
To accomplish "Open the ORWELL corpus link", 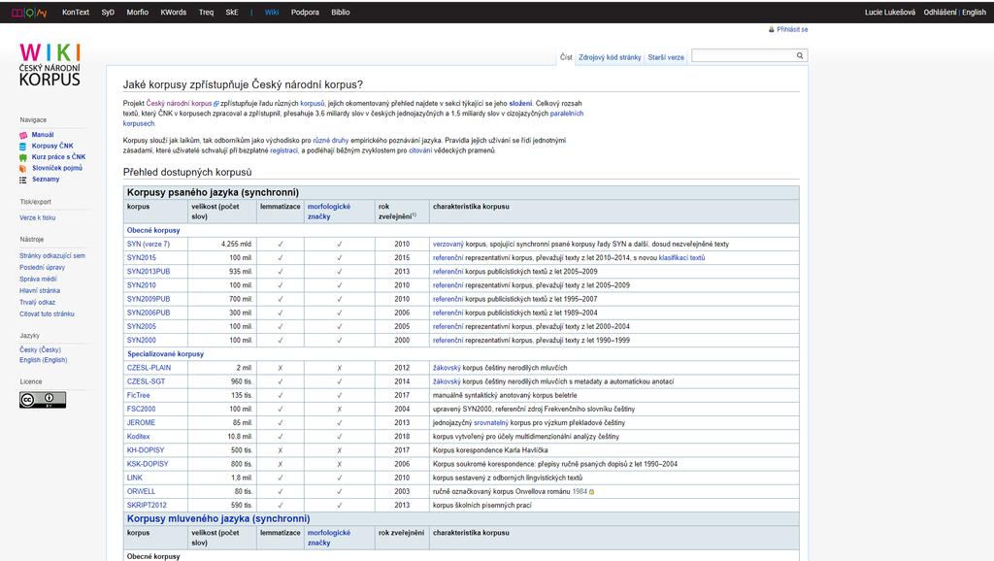I will click(x=141, y=491).
